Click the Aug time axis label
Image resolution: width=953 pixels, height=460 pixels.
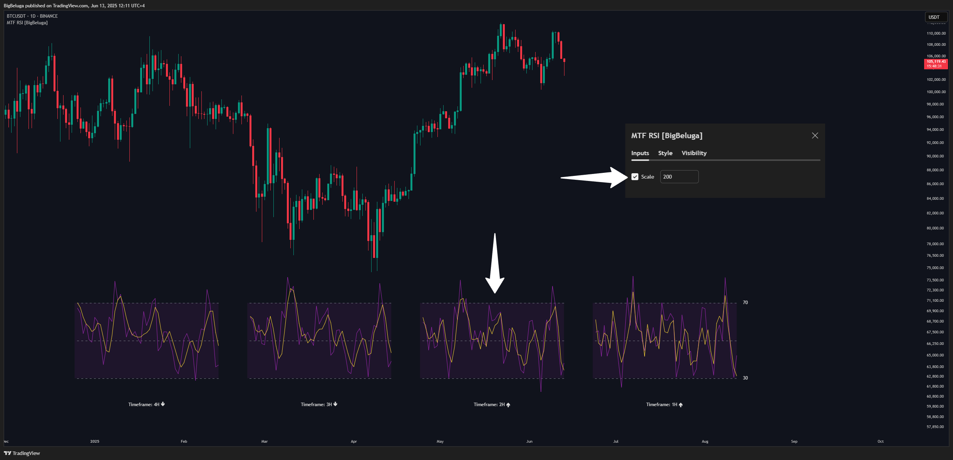click(705, 442)
